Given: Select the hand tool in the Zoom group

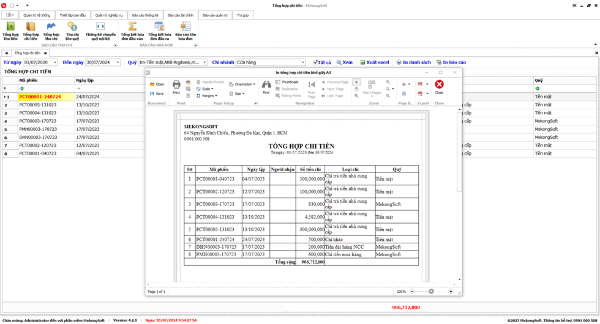Looking at the screenshot, I should pos(356,89).
